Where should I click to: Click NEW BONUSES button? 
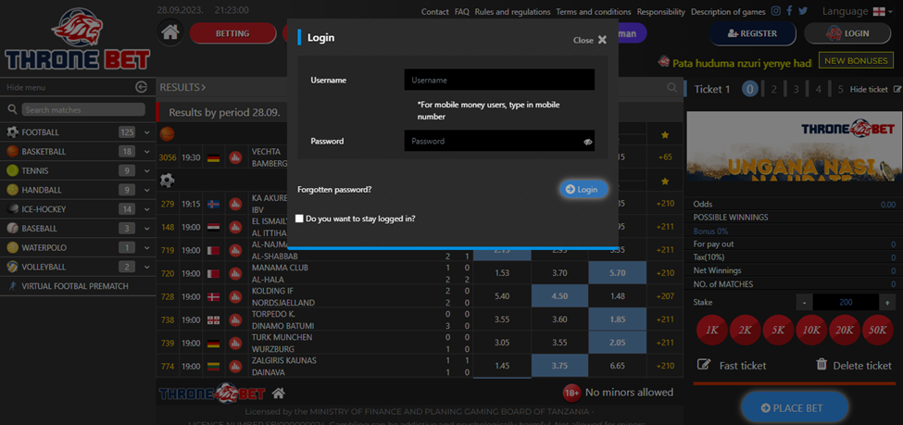pyautogui.click(x=855, y=60)
